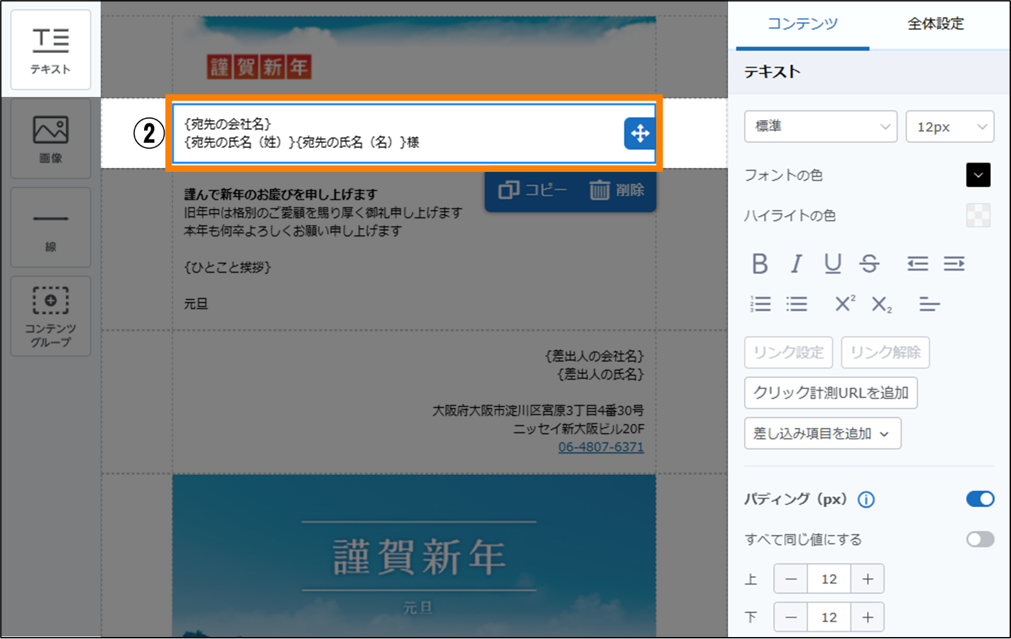Enable the すべて同じ値にする toggle
This screenshot has height=639, width=1011.
pyautogui.click(x=979, y=539)
